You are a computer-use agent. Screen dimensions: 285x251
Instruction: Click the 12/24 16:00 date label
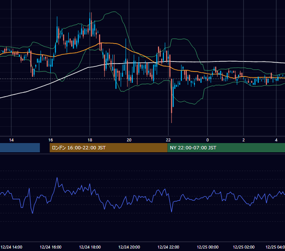click(x=51, y=247)
